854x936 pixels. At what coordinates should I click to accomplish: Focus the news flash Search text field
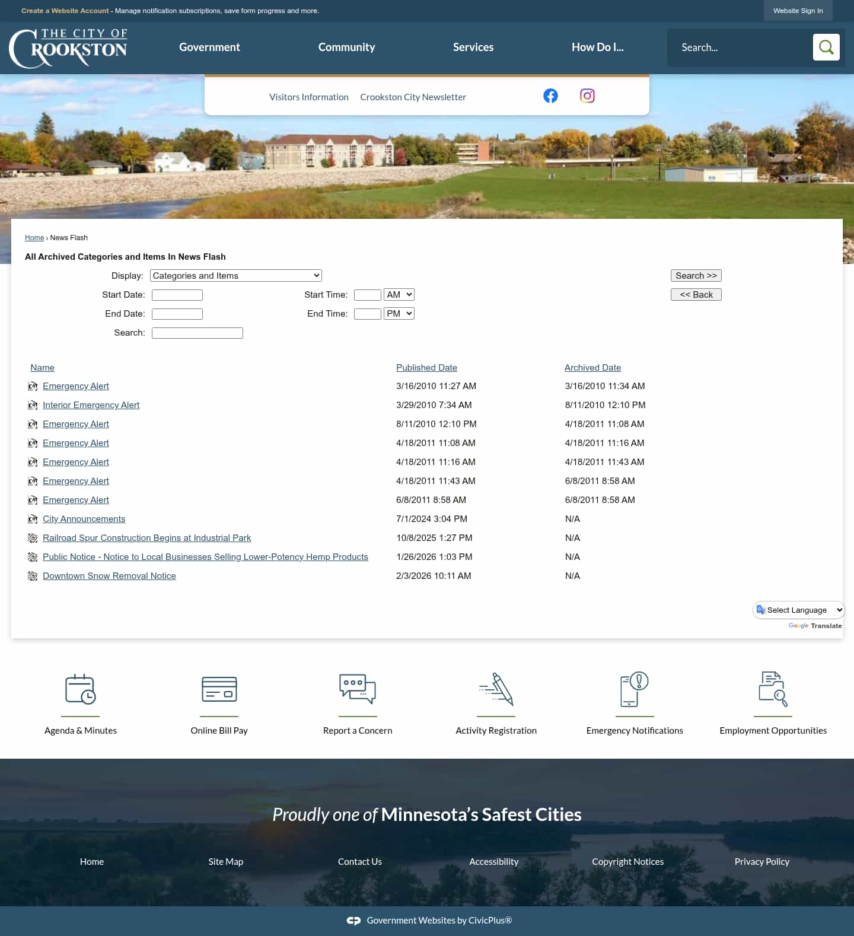coord(197,333)
